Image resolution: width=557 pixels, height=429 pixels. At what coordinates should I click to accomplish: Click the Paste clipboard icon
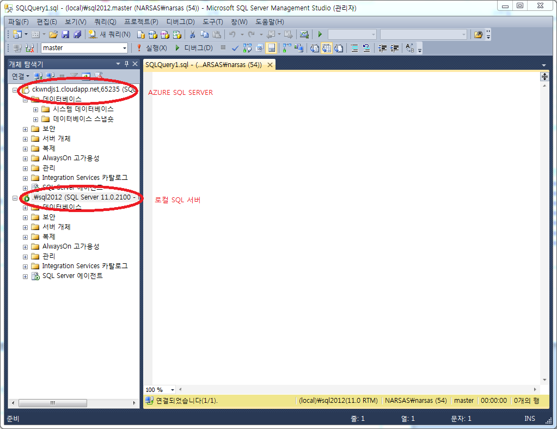click(x=217, y=34)
